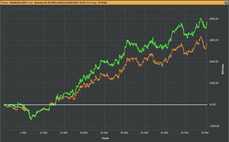The image size is (229, 142).
Task: Select the date filter range text in the header
Action: click(x=60, y=3)
